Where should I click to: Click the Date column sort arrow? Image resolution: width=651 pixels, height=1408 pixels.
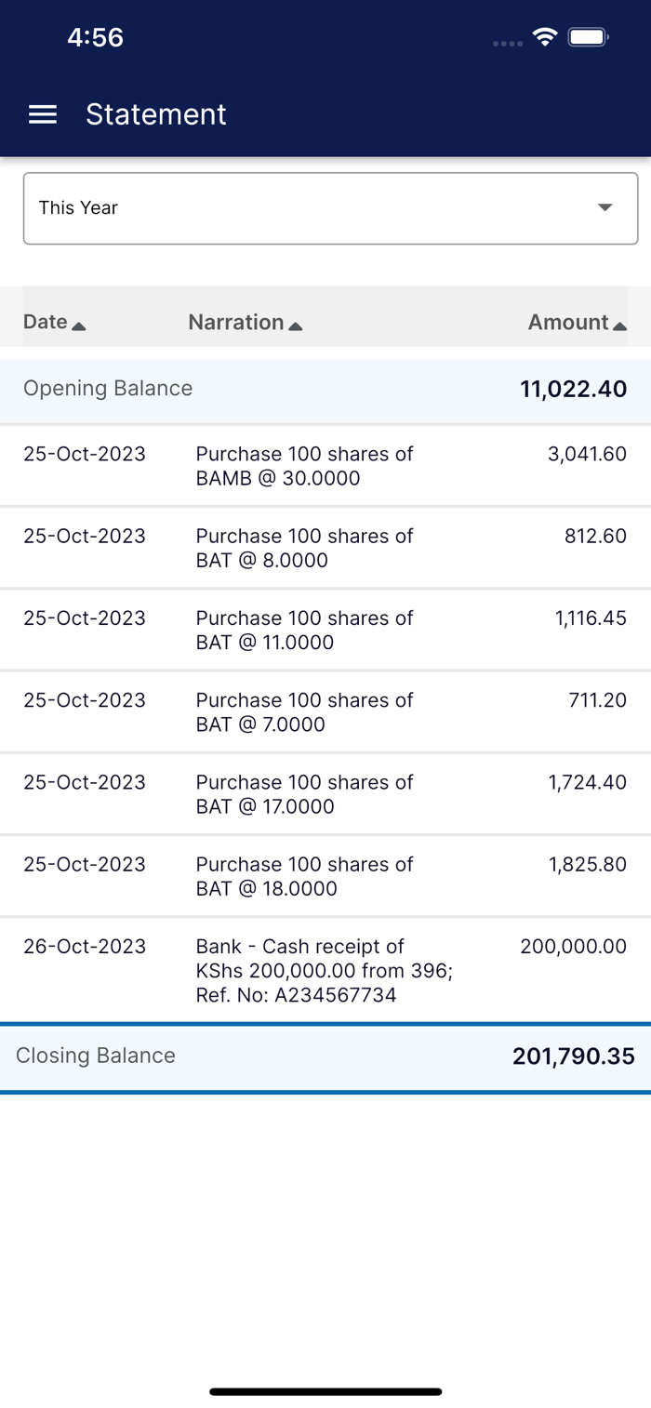(x=79, y=325)
